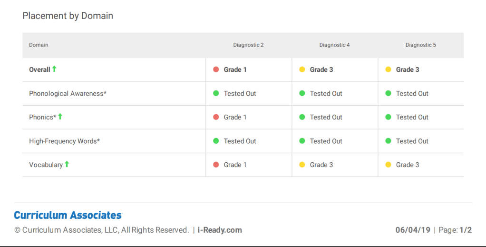This screenshot has width=486, height=247.
Task: Click the green arrow next to Vocabulary
Action: [67, 164]
